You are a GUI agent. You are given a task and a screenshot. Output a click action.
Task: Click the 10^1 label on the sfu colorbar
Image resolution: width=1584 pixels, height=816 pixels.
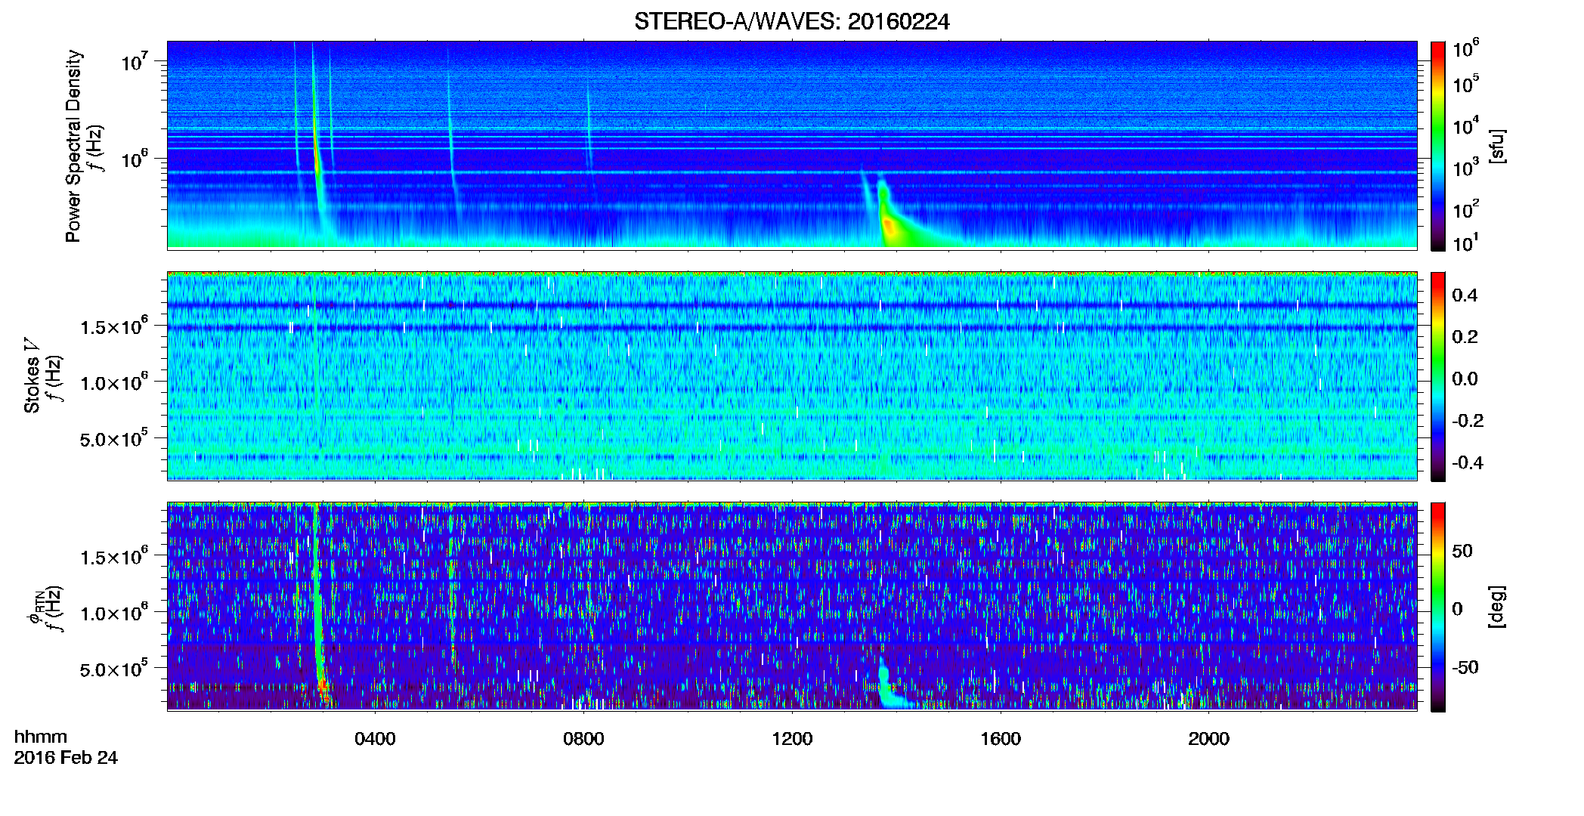(1465, 243)
